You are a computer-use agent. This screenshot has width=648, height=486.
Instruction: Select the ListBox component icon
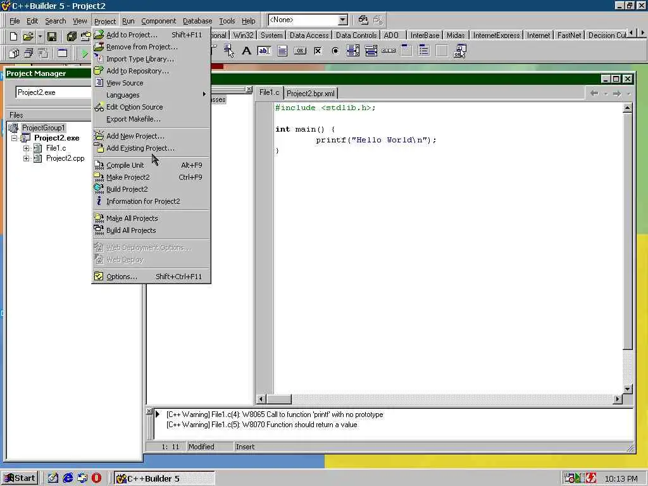coord(353,51)
